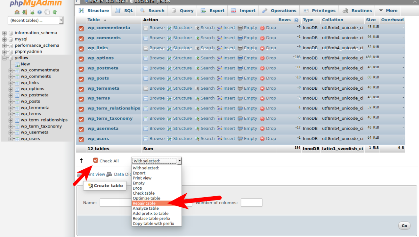The image size is (419, 237).
Task: Uncheck the wp_users row checkbox
Action: point(82,140)
